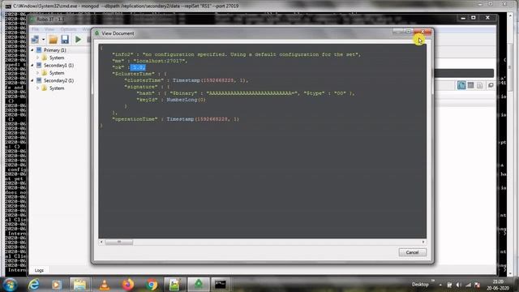Minimize the Robo 3T window
This screenshot has width=519, height=292.
pos(463,18)
